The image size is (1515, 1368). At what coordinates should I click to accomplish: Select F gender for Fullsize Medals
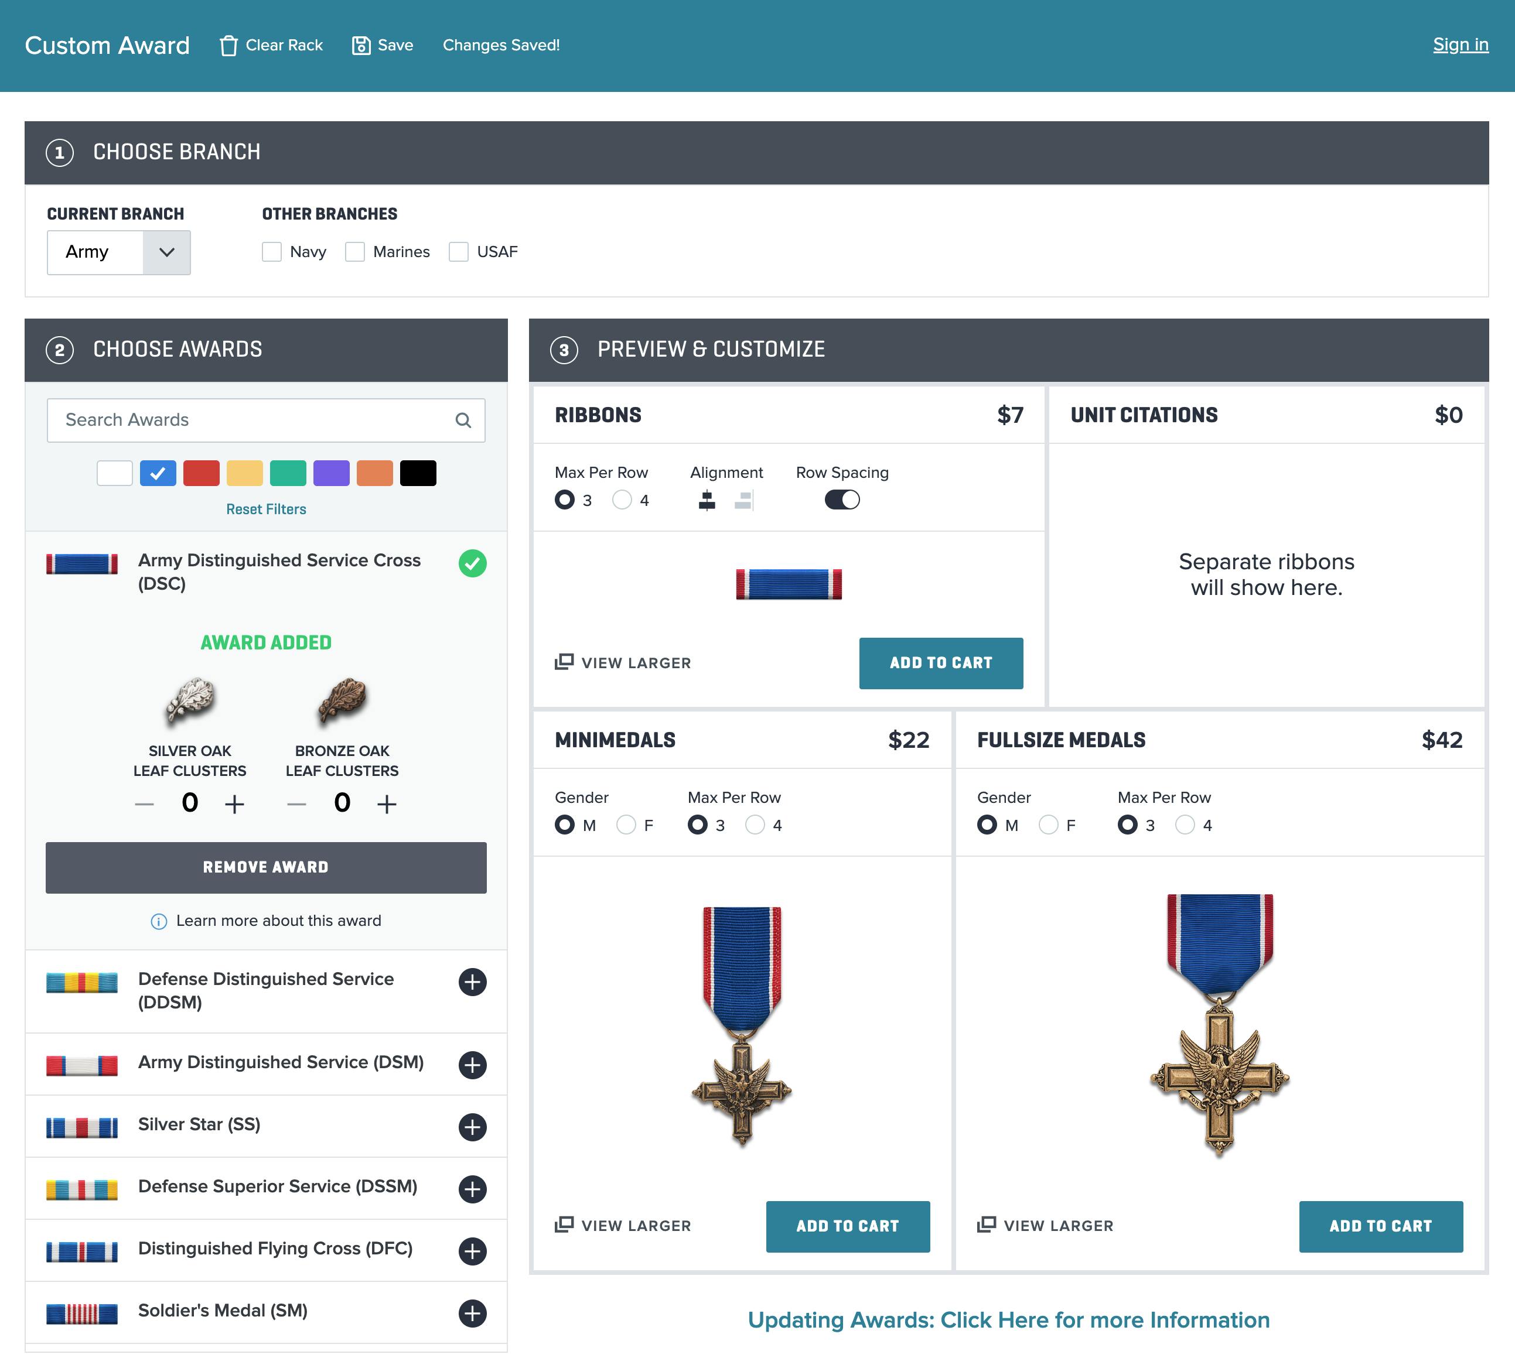click(1048, 825)
